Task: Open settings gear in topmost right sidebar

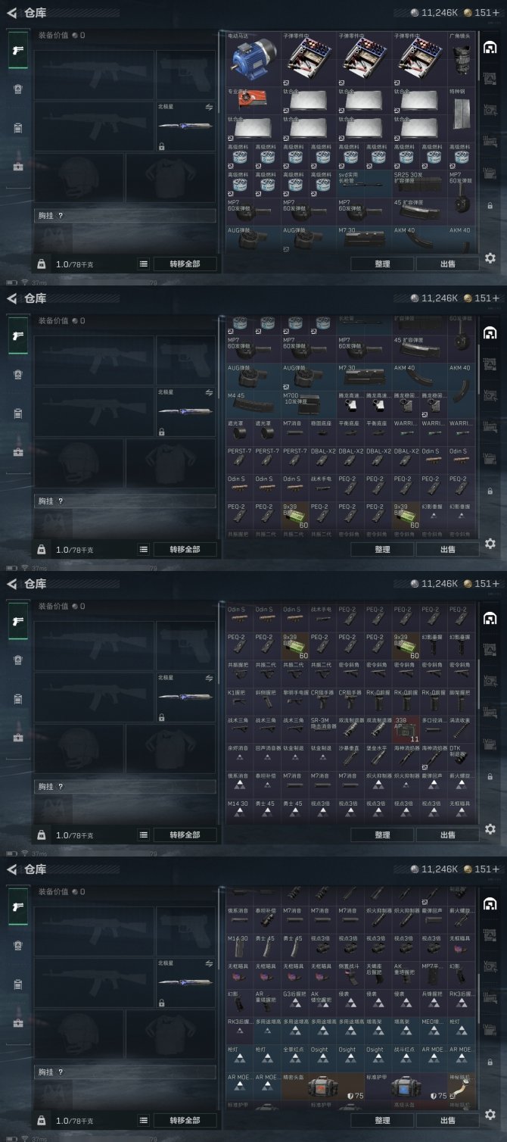Action: point(490,258)
